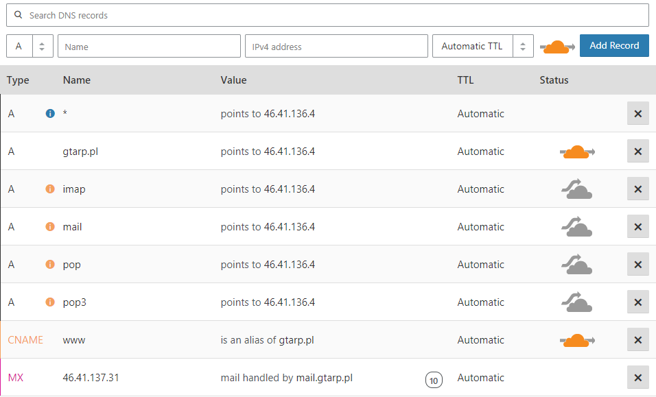Click the priority badge showing 10 on the MX record
Viewport: 656px width, 397px height.
click(x=434, y=379)
